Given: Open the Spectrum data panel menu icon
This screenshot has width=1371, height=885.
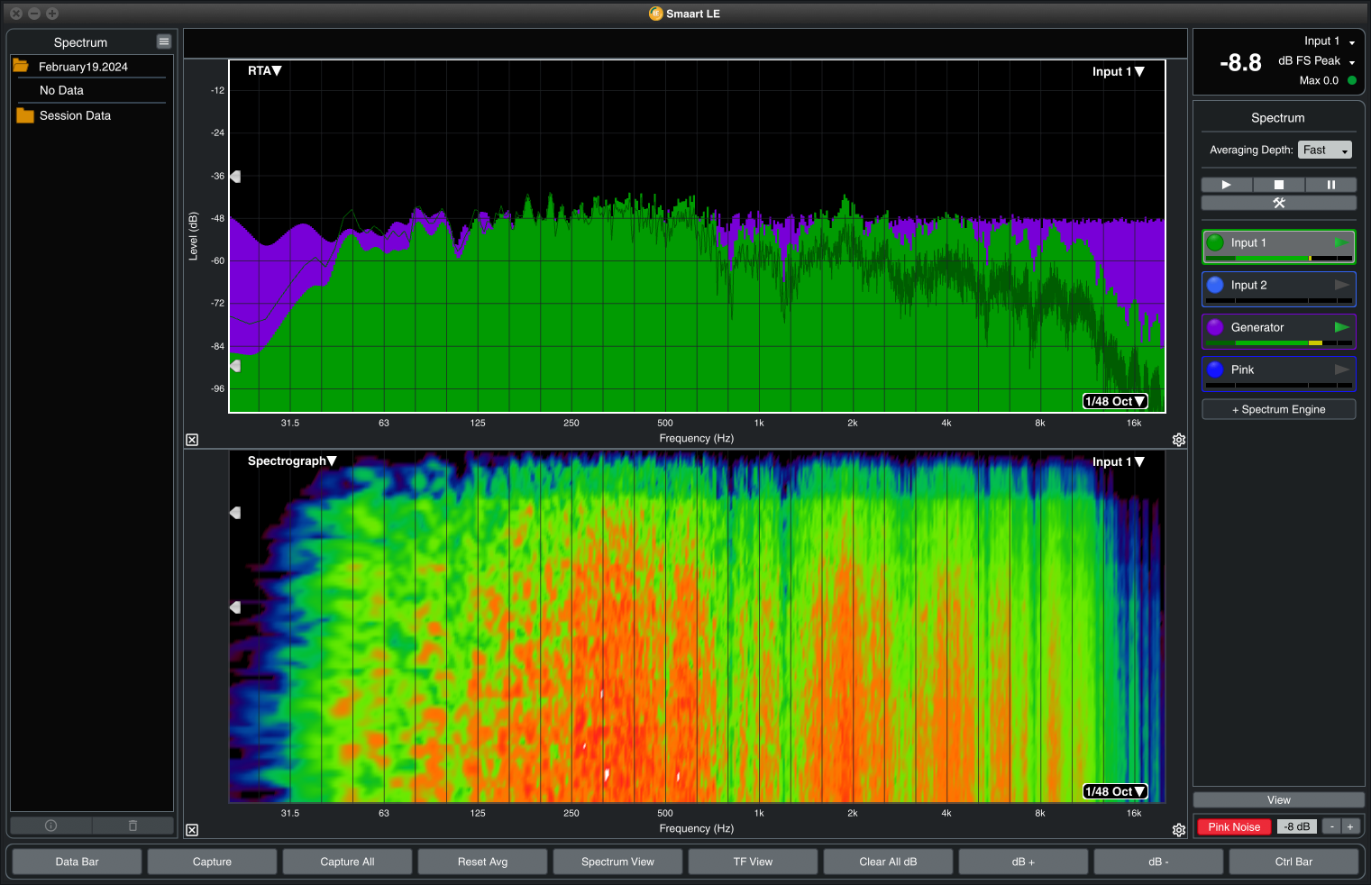Looking at the screenshot, I should pos(163,41).
